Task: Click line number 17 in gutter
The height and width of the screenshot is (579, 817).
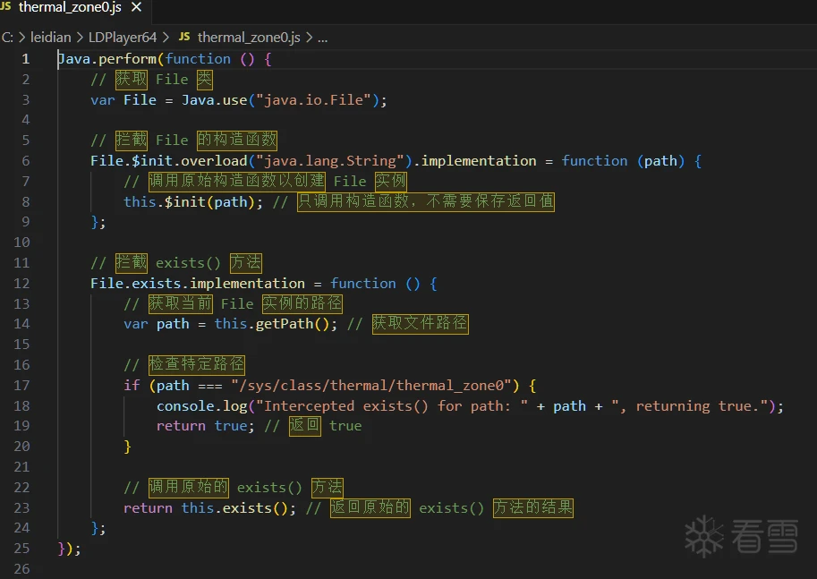Action: pyautogui.click(x=21, y=386)
